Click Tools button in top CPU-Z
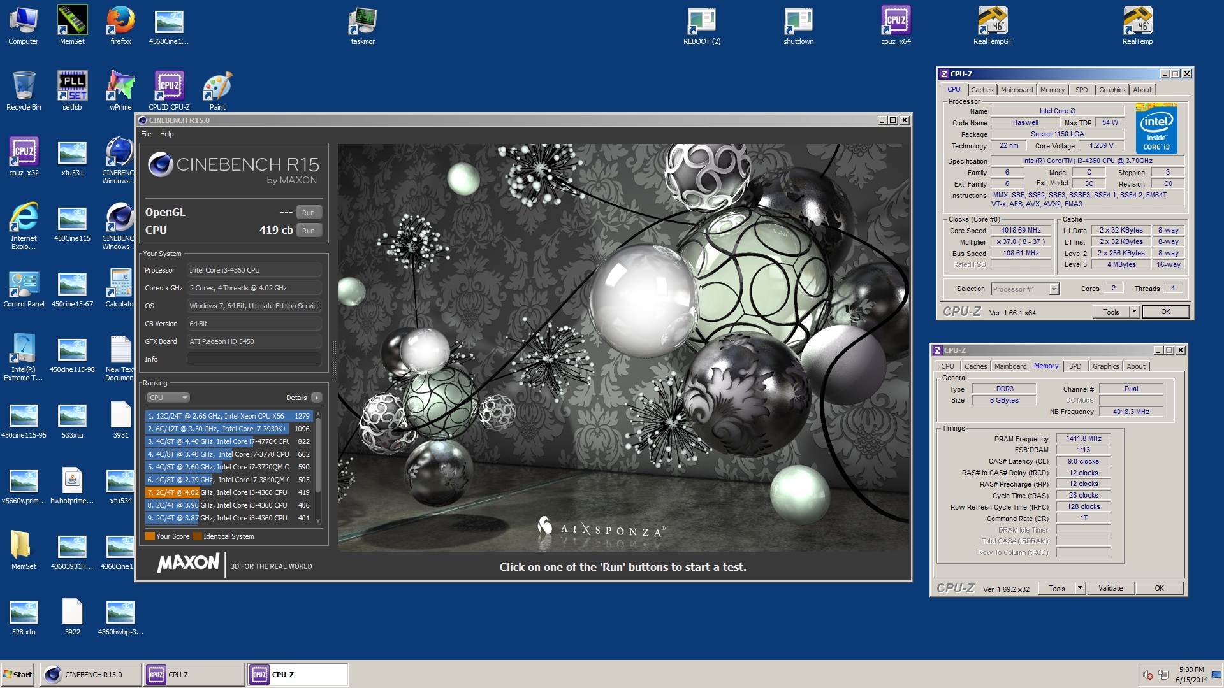This screenshot has height=688, width=1224. coord(1111,312)
